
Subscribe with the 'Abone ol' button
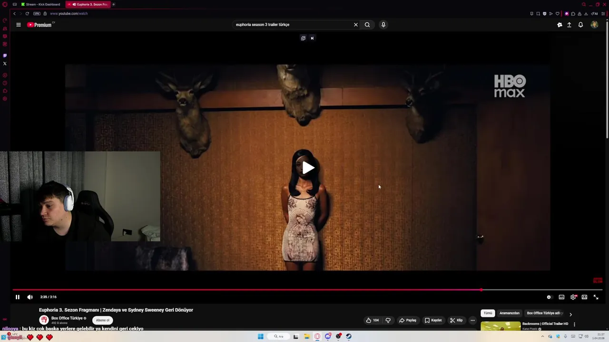point(102,320)
